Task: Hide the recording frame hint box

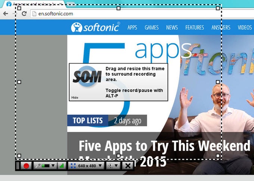Action: [75, 98]
